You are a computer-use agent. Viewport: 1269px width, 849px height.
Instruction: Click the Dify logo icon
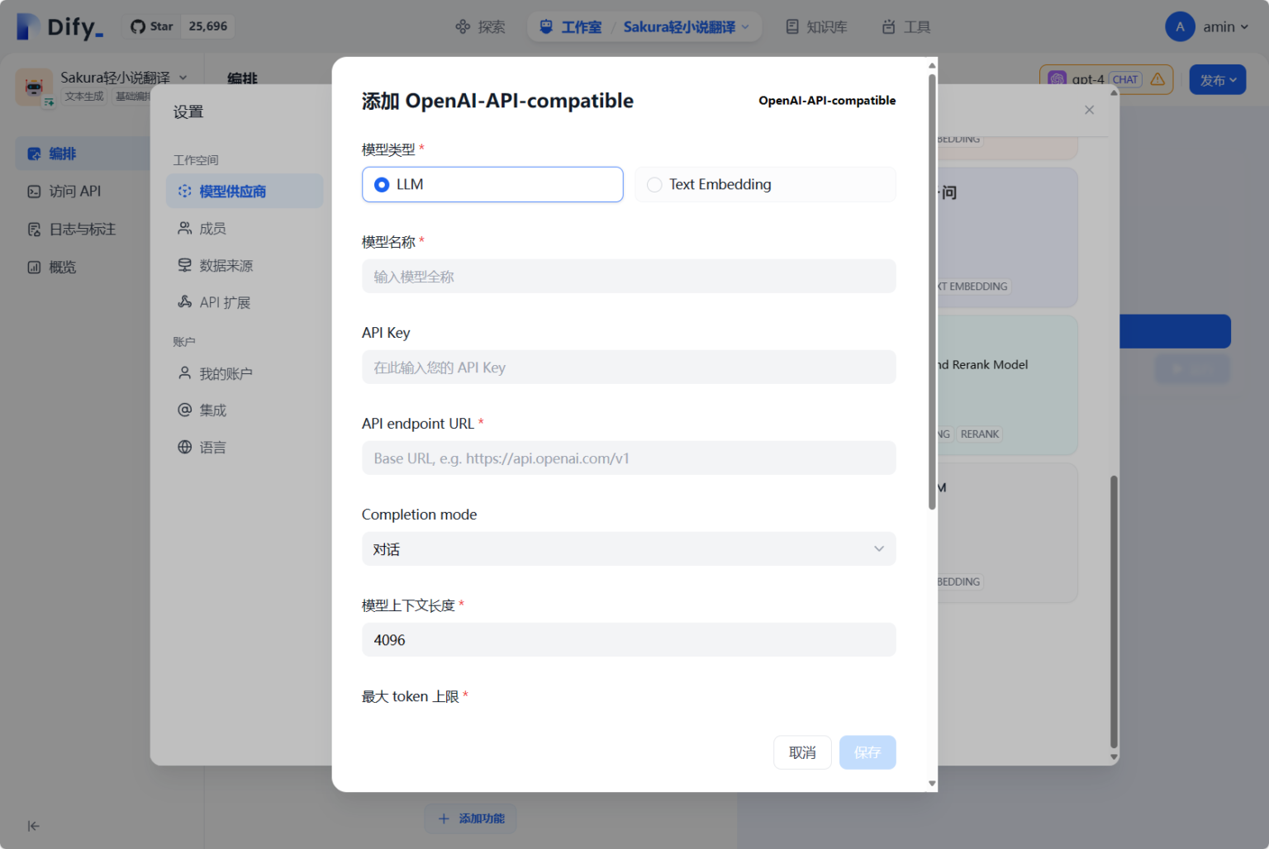pyautogui.click(x=28, y=26)
